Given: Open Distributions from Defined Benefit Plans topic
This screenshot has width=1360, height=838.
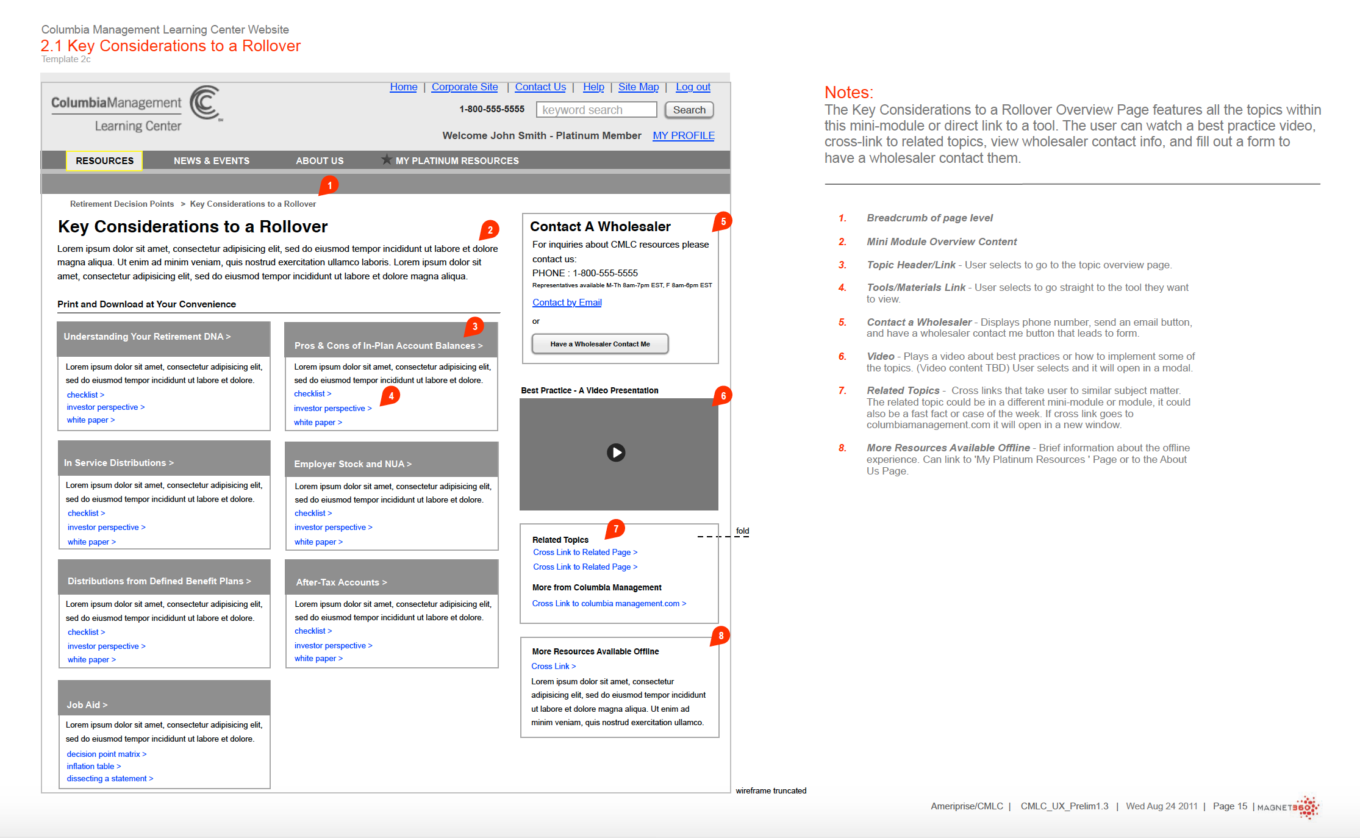Looking at the screenshot, I should pyautogui.click(x=159, y=581).
